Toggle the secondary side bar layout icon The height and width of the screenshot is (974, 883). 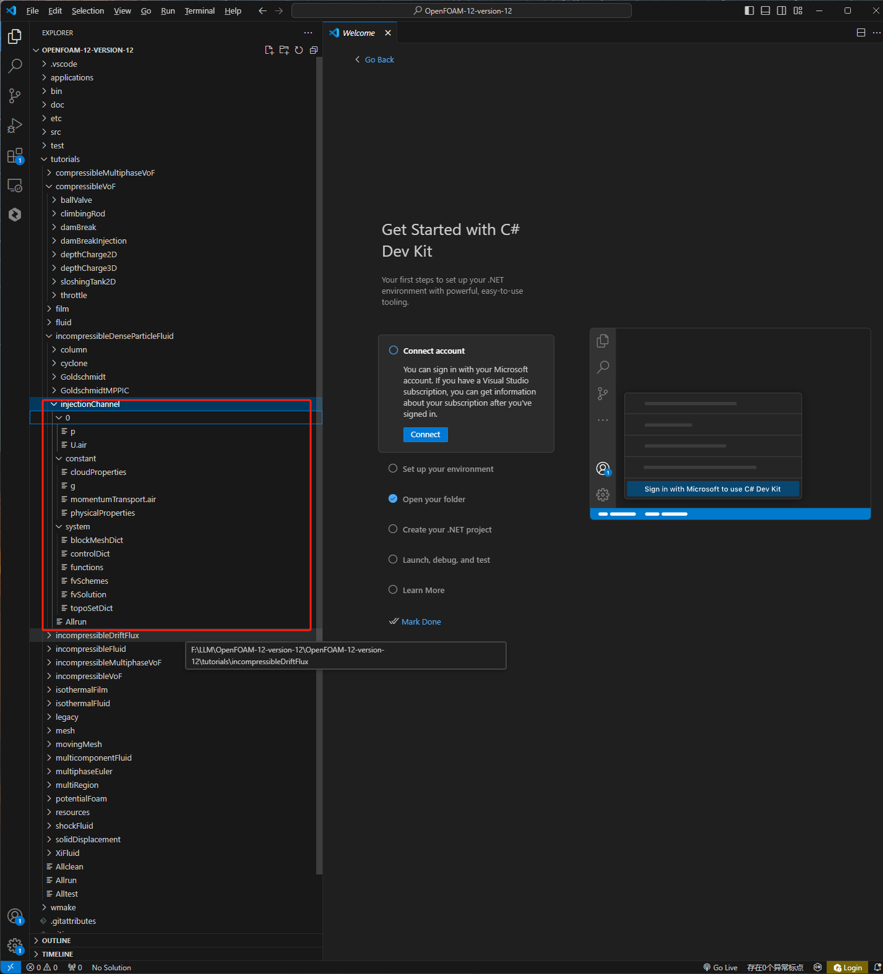pos(782,11)
